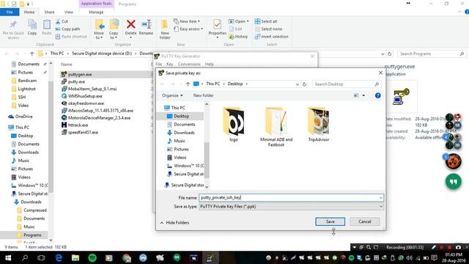Open Edge browser from taskbar
Viewport: 469px width, 264px height.
[x=59, y=257]
